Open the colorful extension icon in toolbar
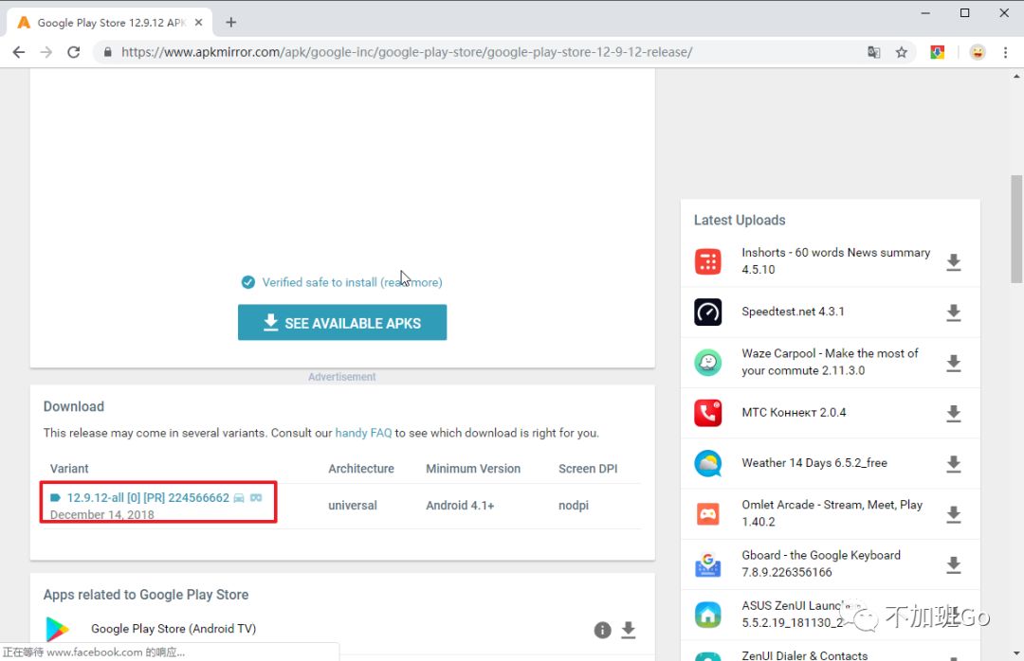Screen dimensions: 1024x661 pos(938,52)
